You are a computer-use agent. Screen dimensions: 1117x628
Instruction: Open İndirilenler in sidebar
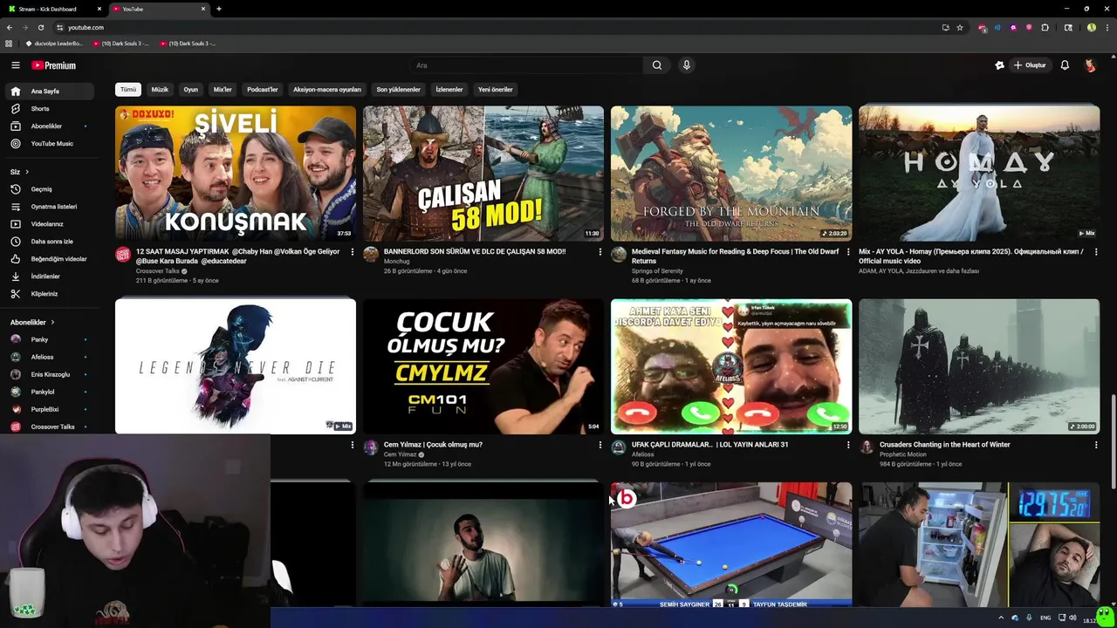[51, 276]
